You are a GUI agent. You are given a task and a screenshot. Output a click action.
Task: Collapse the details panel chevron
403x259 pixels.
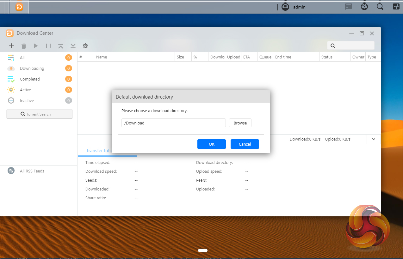[x=374, y=139]
